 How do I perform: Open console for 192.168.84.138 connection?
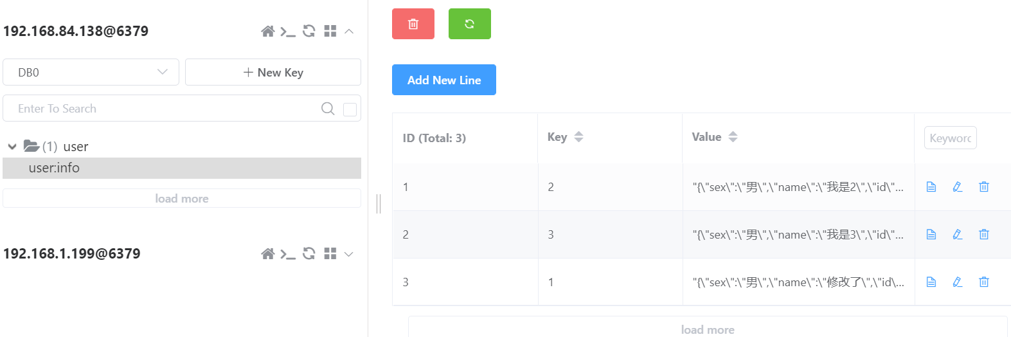point(288,31)
